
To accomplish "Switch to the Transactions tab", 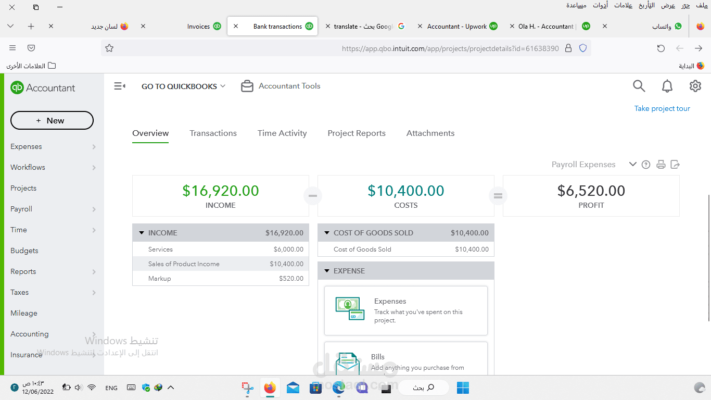I will click(213, 133).
